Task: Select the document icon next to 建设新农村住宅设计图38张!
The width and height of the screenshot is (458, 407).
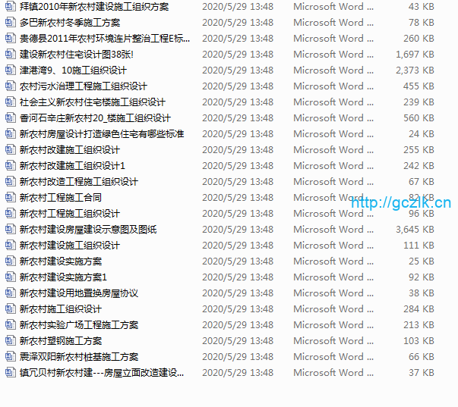Action: (x=11, y=55)
